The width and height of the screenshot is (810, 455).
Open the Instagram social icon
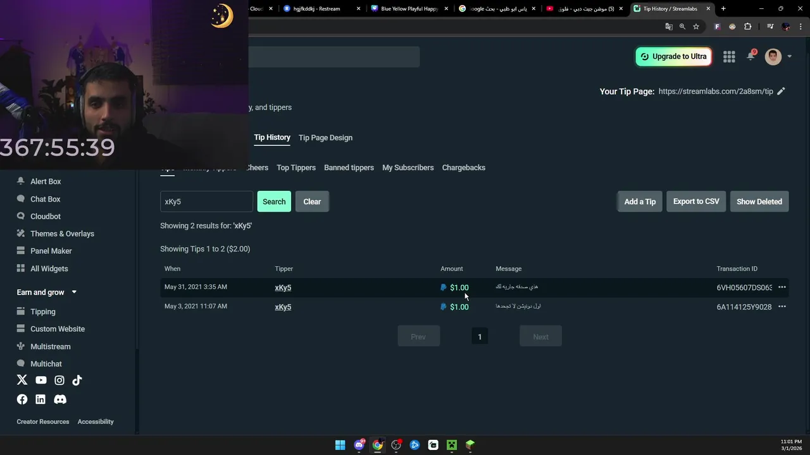click(x=59, y=380)
